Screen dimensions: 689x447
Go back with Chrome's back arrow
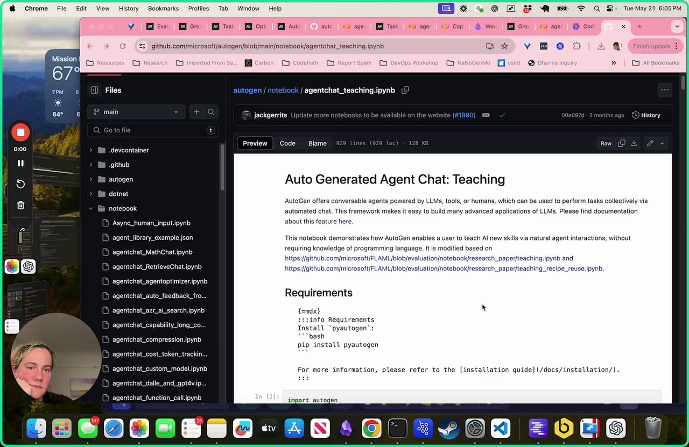tap(90, 46)
